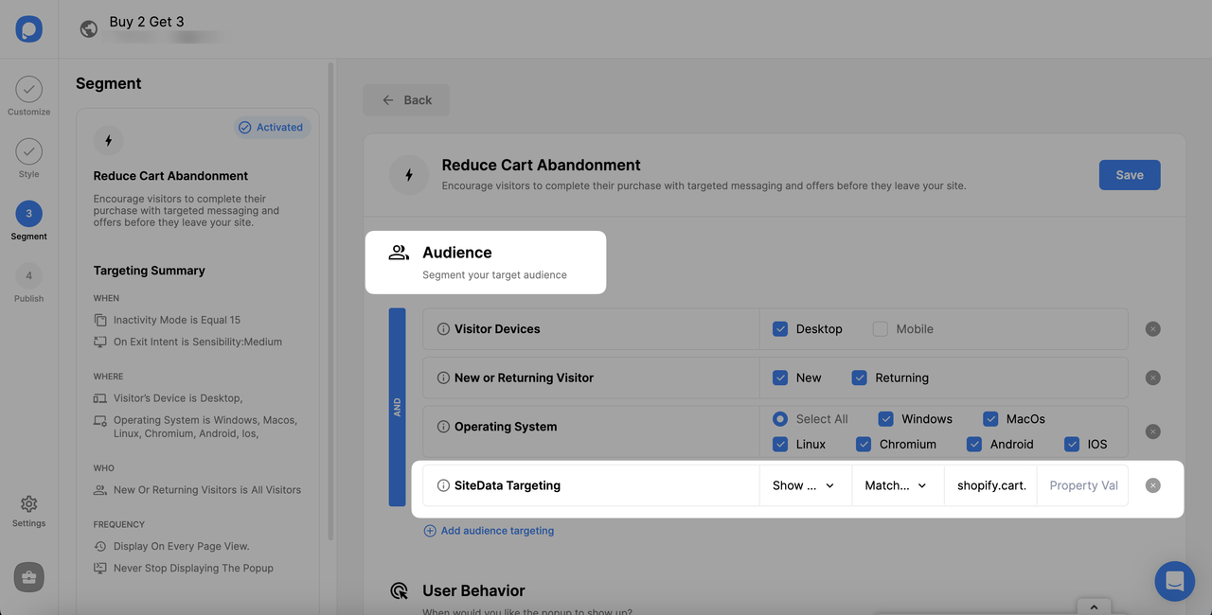
Task: Expand the User Behavior collapse chevron
Action: tap(1094, 607)
